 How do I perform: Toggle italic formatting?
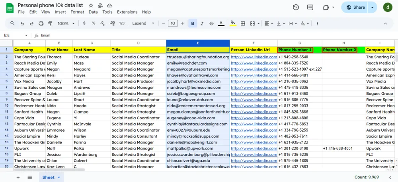pos(202,23)
